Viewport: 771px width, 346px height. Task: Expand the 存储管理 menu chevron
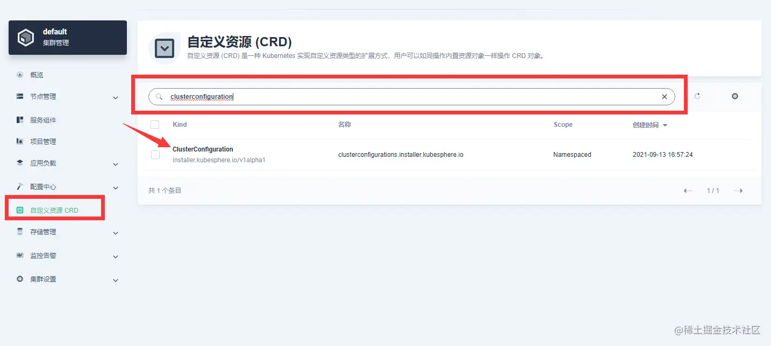[x=116, y=233]
